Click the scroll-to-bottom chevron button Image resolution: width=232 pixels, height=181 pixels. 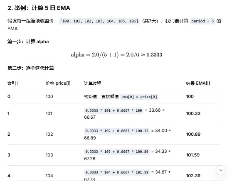click(x=220, y=170)
